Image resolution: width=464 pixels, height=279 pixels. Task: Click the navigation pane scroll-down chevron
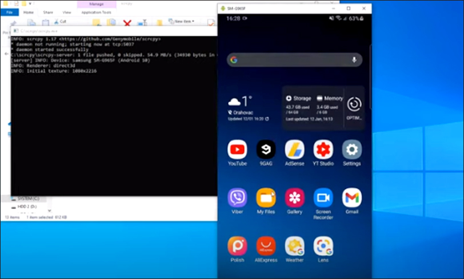[x=49, y=211]
